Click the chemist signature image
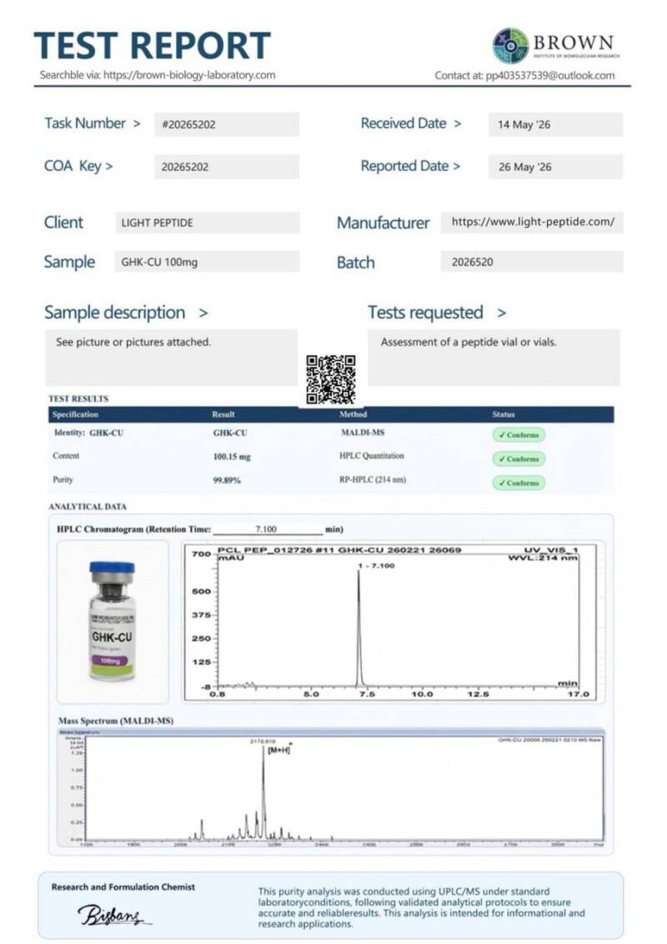The height and width of the screenshot is (944, 667). [x=113, y=916]
